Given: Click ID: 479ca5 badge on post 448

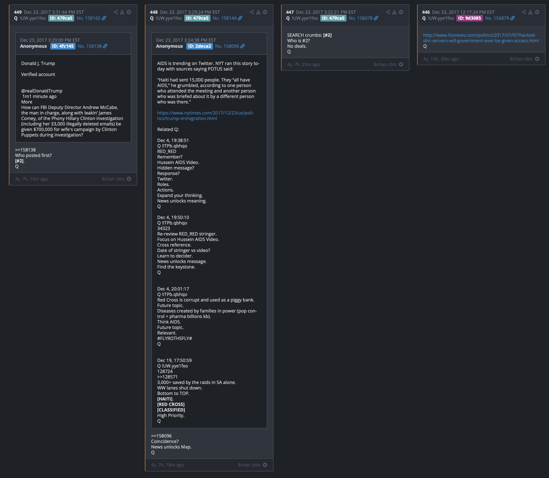Looking at the screenshot, I should click(197, 18).
